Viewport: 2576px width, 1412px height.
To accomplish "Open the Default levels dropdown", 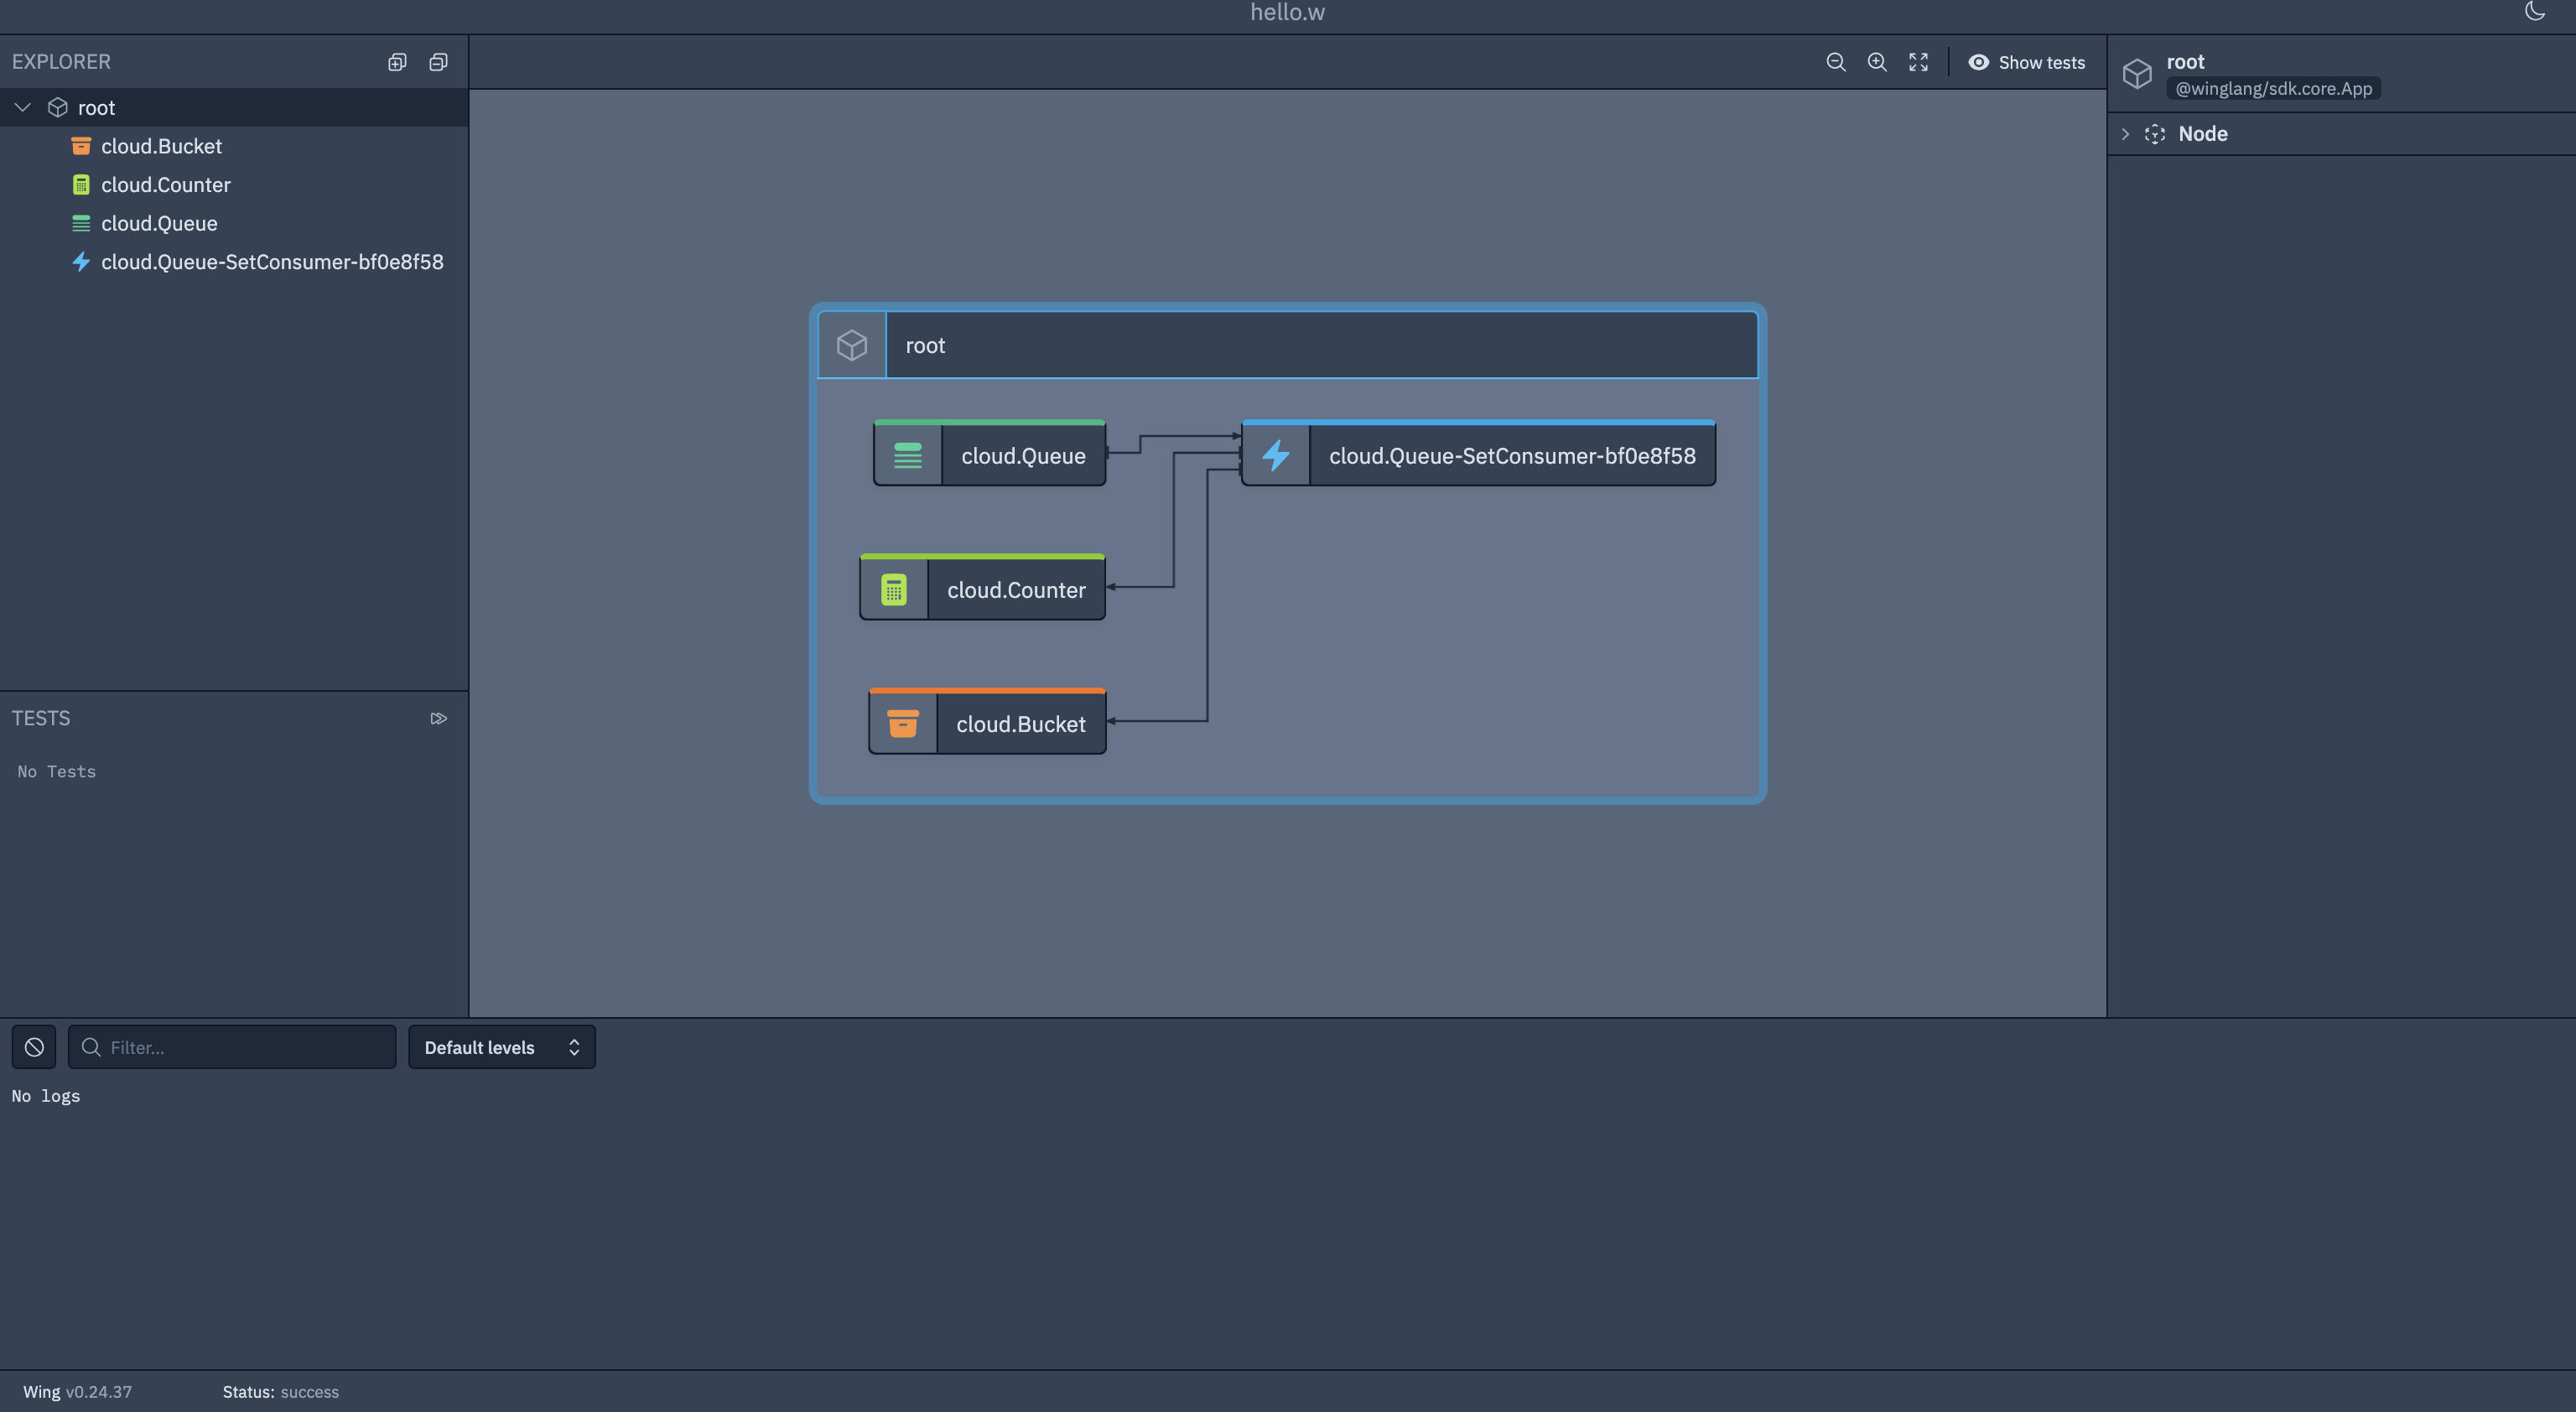I will 502,1047.
